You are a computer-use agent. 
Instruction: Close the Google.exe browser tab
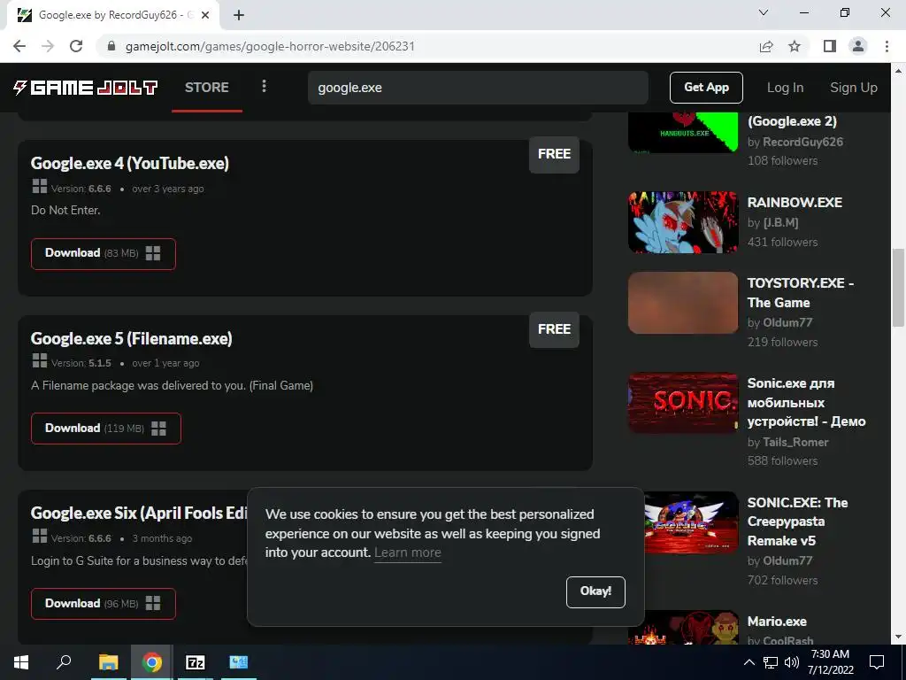coord(205,15)
